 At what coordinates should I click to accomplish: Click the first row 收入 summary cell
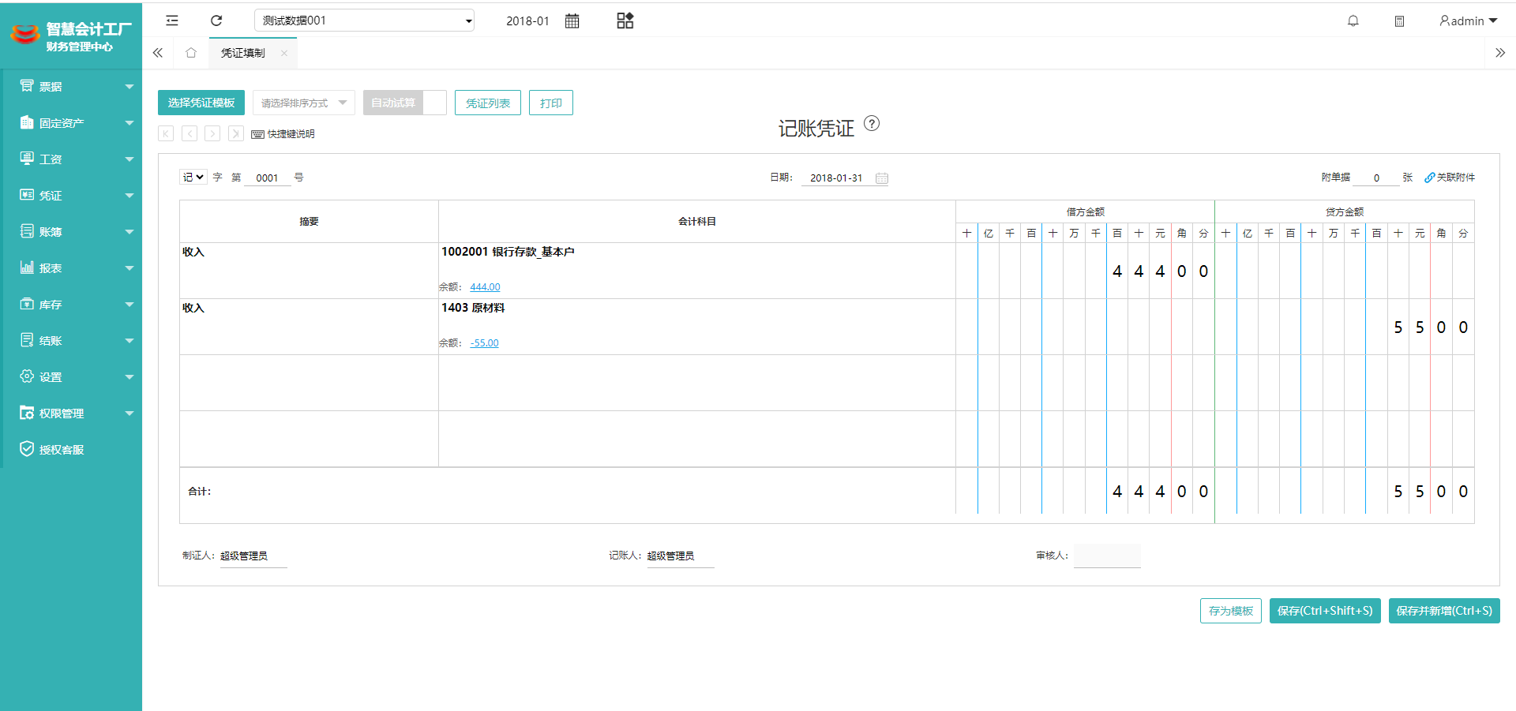coord(309,271)
